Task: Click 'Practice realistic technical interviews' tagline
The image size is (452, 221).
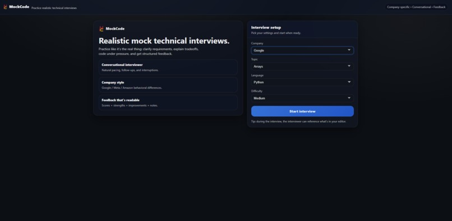Action: pyautogui.click(x=54, y=8)
